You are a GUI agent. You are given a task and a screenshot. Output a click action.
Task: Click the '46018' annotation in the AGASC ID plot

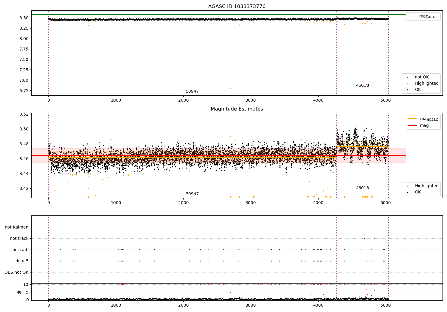tap(362, 86)
